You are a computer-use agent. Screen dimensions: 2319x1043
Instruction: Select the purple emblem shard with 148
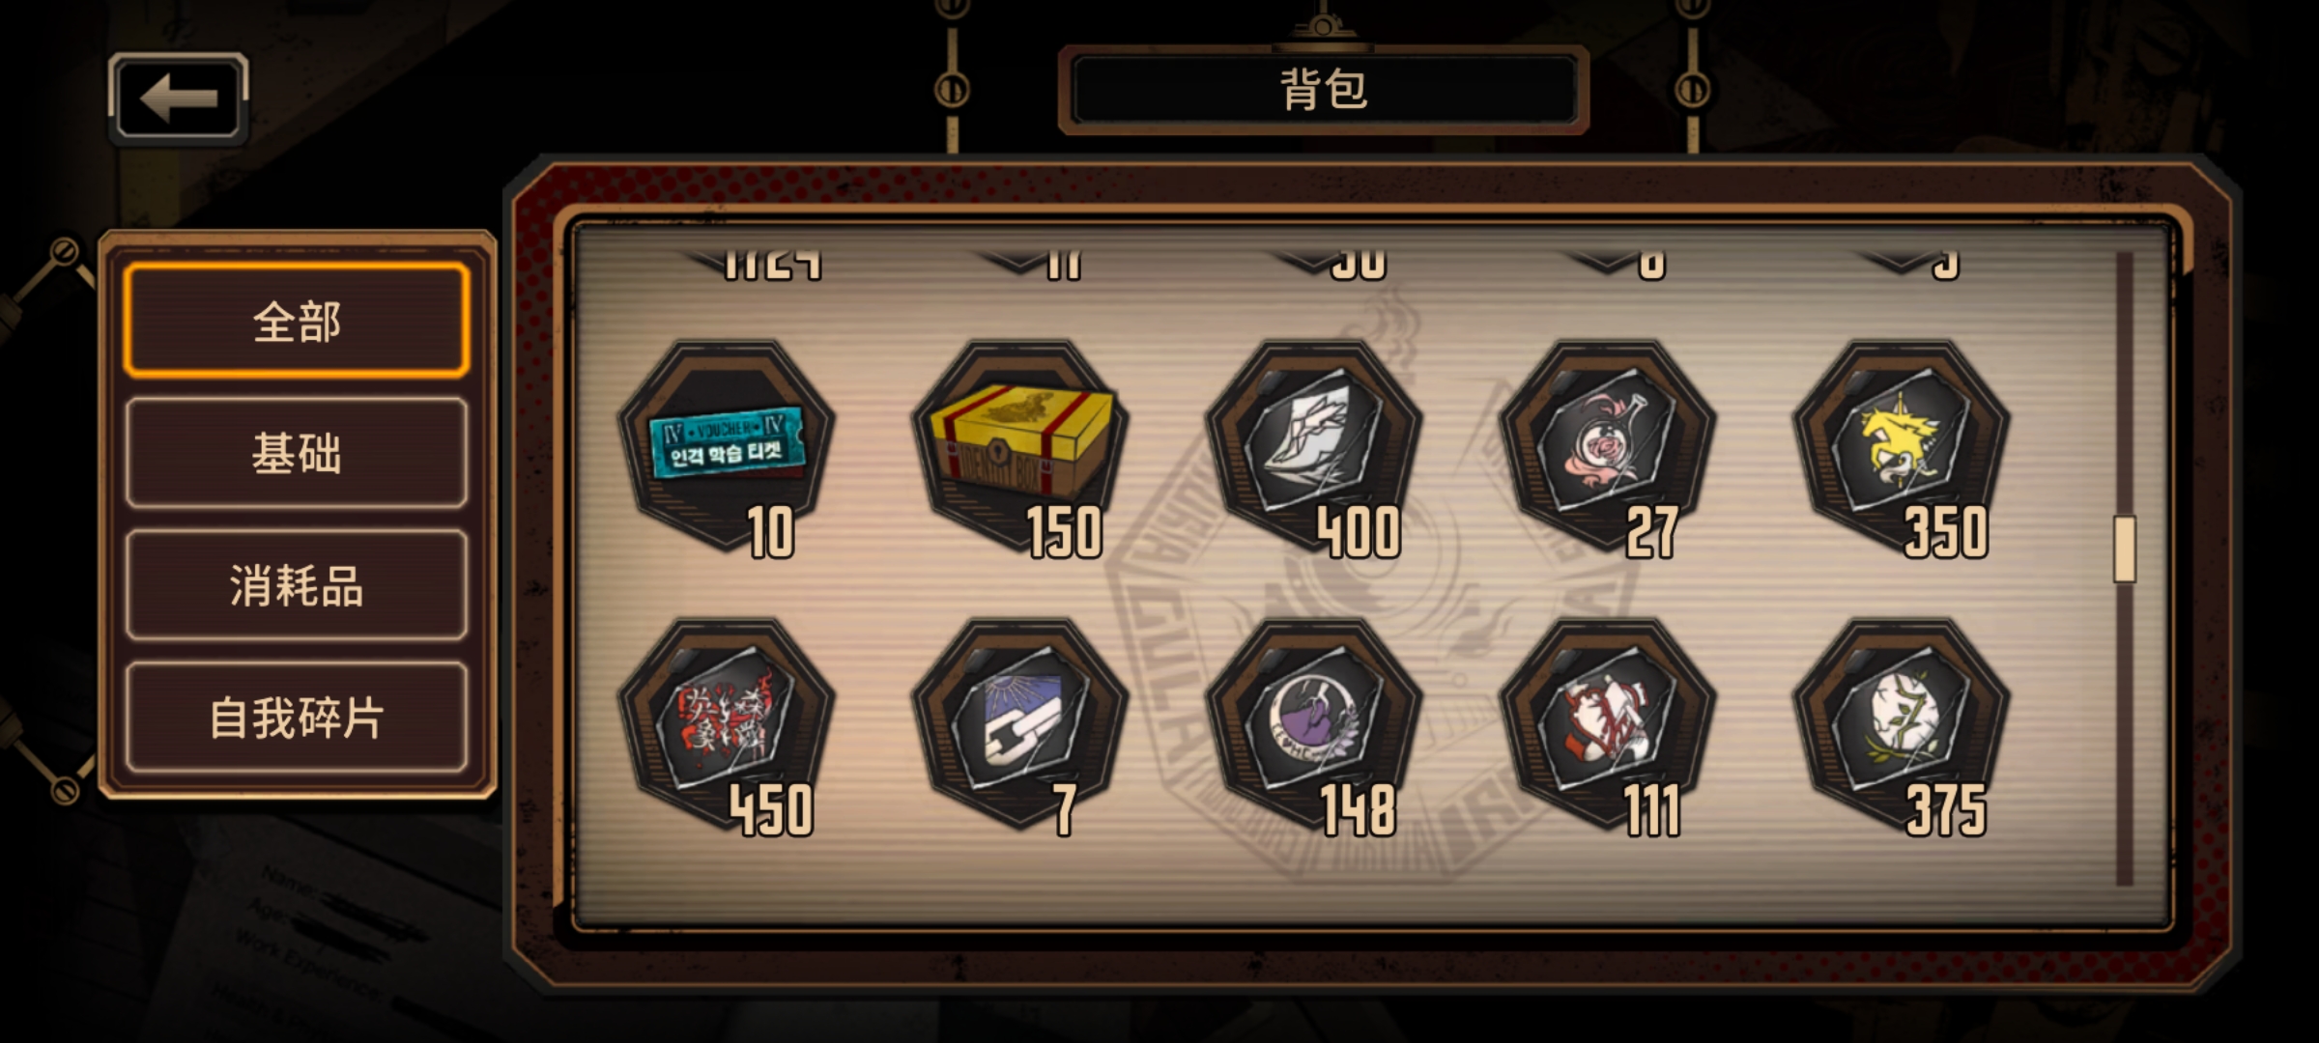[x=1314, y=726]
